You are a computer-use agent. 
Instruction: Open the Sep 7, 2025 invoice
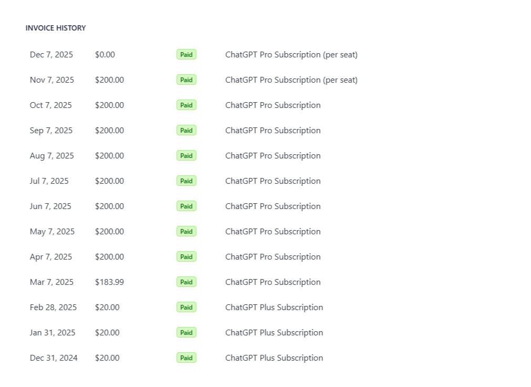[51, 131]
